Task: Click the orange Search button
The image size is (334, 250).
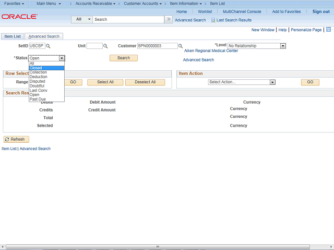Action: click(124, 58)
